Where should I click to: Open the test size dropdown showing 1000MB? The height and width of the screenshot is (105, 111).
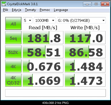click(x=45, y=20)
